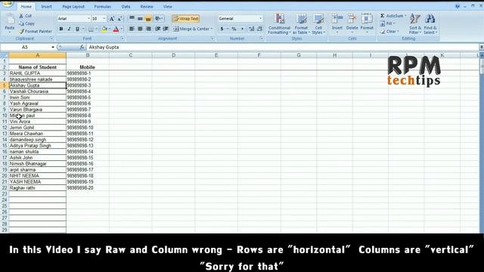Toggle Underline formatting

[77, 29]
